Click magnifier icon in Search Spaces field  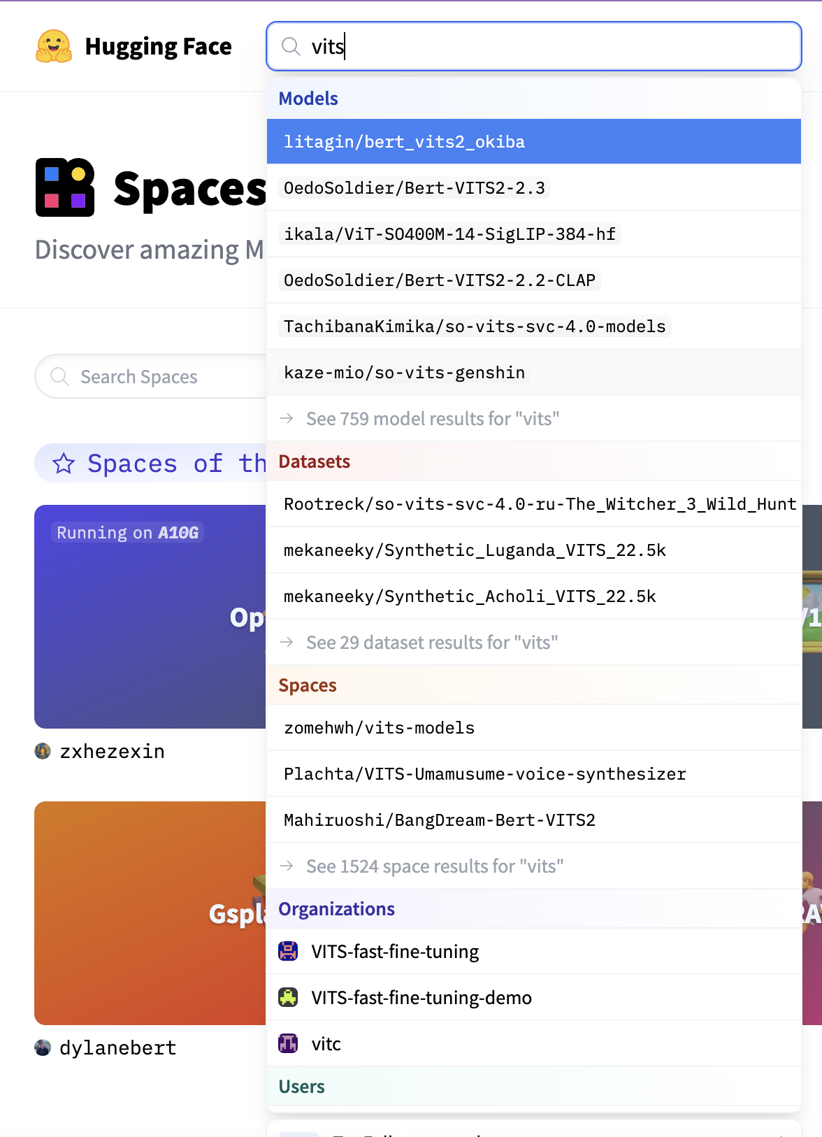[x=60, y=376]
